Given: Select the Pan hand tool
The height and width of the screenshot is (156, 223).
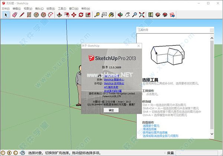Looking at the screenshot, I should click(x=127, y=15).
